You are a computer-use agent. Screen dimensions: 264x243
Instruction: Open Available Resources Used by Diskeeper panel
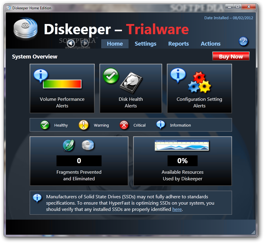point(183,161)
